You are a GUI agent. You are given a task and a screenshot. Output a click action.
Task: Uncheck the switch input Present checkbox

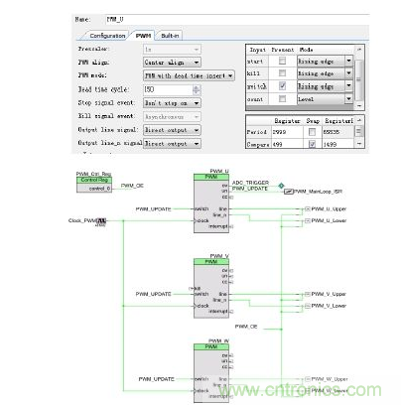[282, 86]
